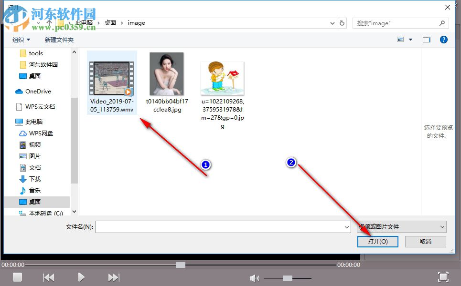Open the help question mark icon
This screenshot has width=461, height=286.
(x=444, y=40)
